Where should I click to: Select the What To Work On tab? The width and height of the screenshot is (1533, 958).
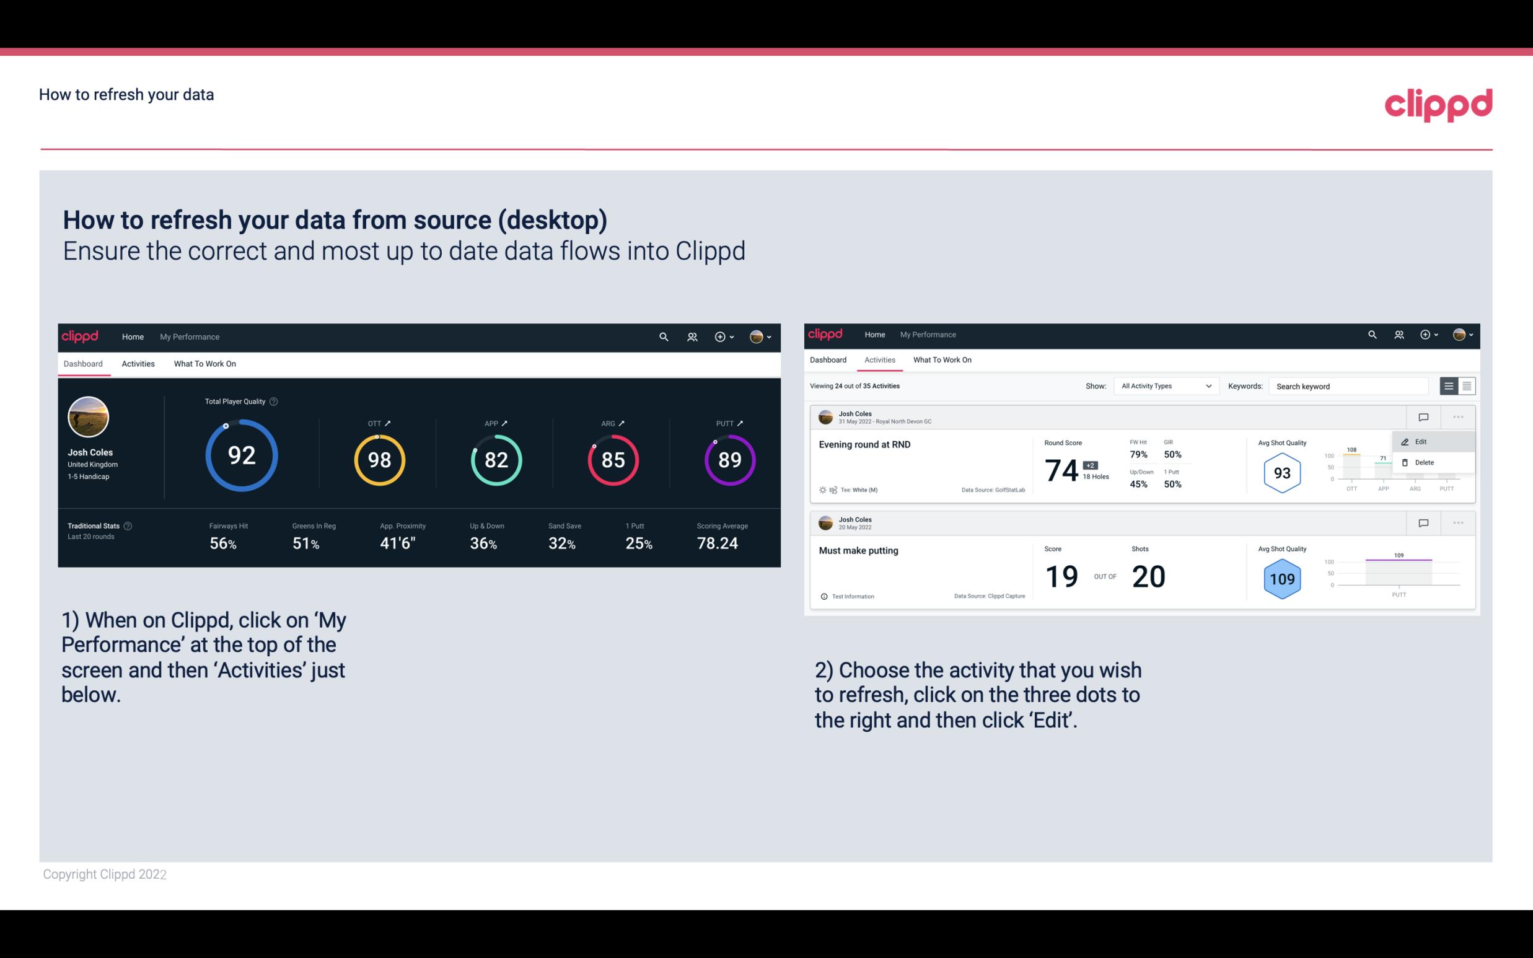205,363
